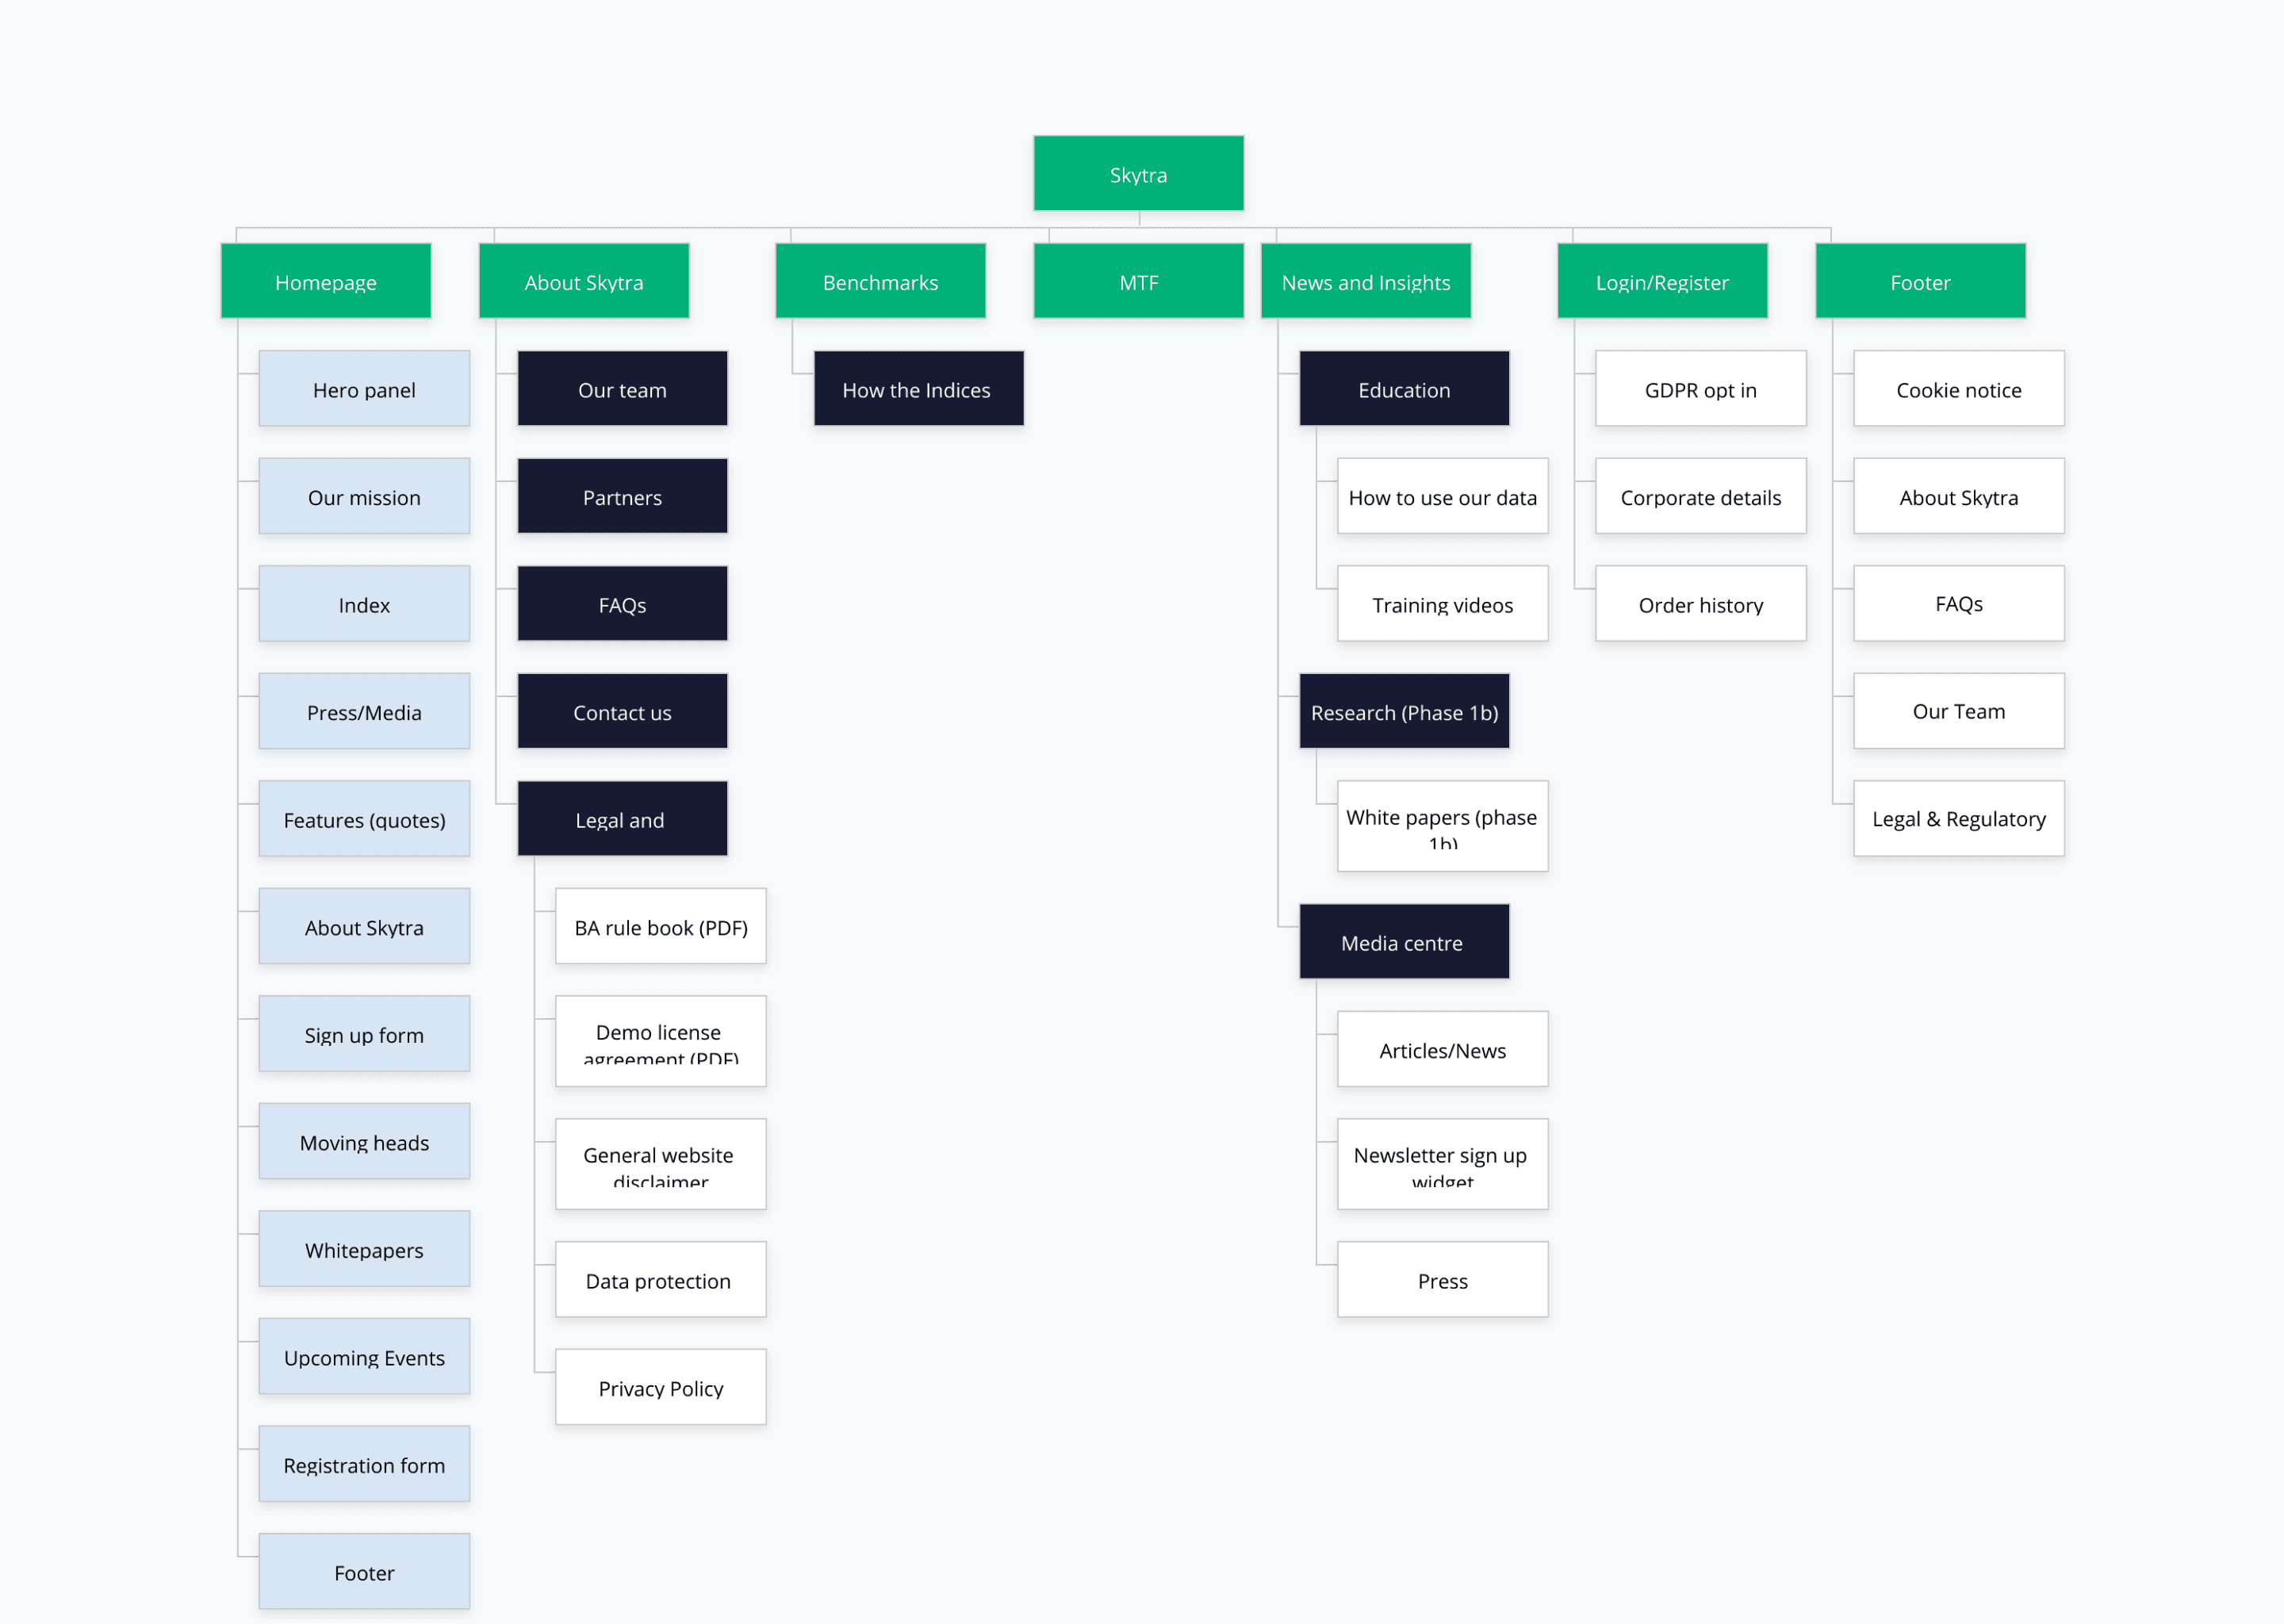
Task: Select the Legal & Regulatory box
Action: tap(1958, 819)
